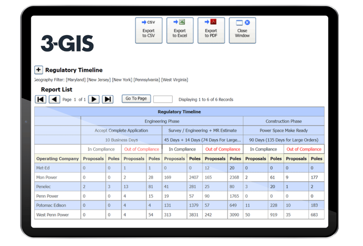Viewport: 363px width, 246px height.
Task: Click Mon Power's 2368 poles value
Action: click(x=234, y=177)
